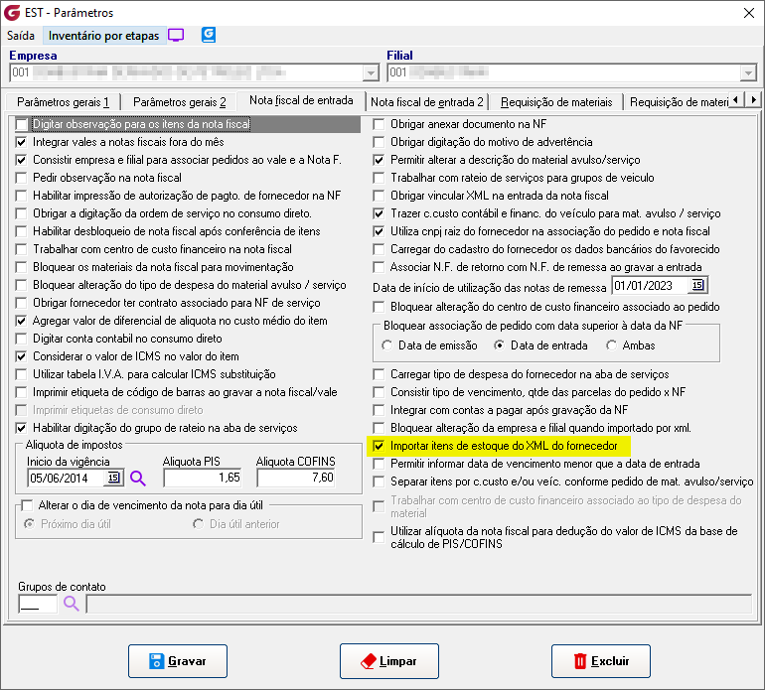The image size is (765, 690).
Task: Uncheck Utiliza cnpj raiz do fornecedor
Action: [x=379, y=231]
